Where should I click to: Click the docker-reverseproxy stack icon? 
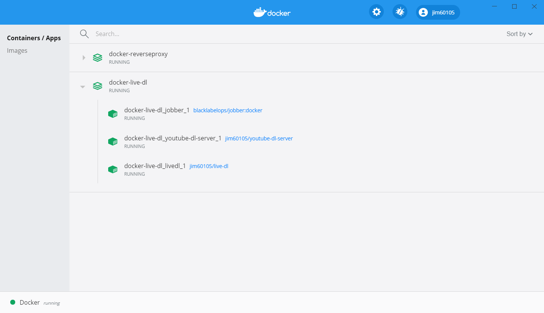pos(98,58)
